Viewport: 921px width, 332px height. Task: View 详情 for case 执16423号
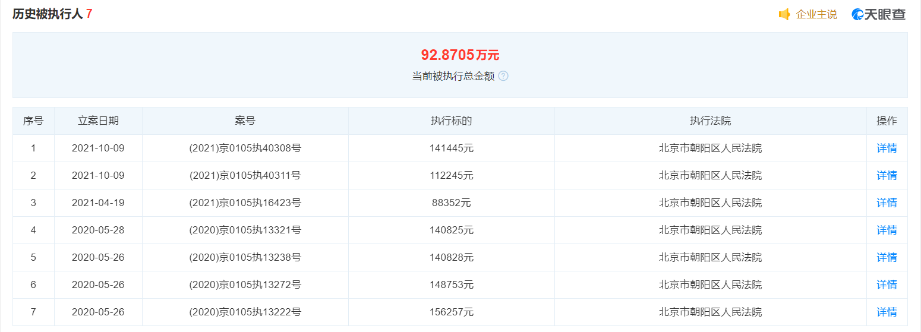pos(887,203)
